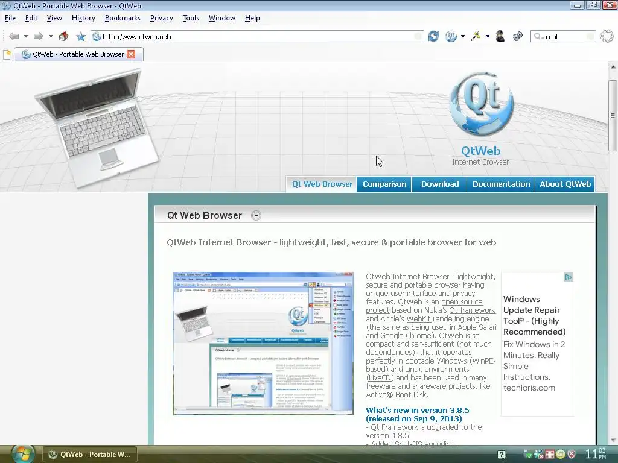Click the techloris.com ad text

[x=529, y=388]
